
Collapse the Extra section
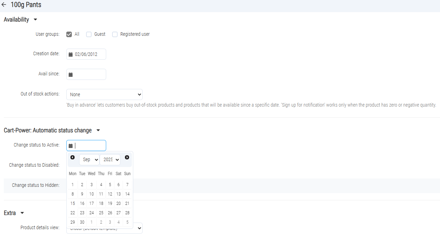click(22, 213)
